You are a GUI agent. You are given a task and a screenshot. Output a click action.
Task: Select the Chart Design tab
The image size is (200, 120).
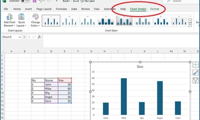(x=138, y=9)
